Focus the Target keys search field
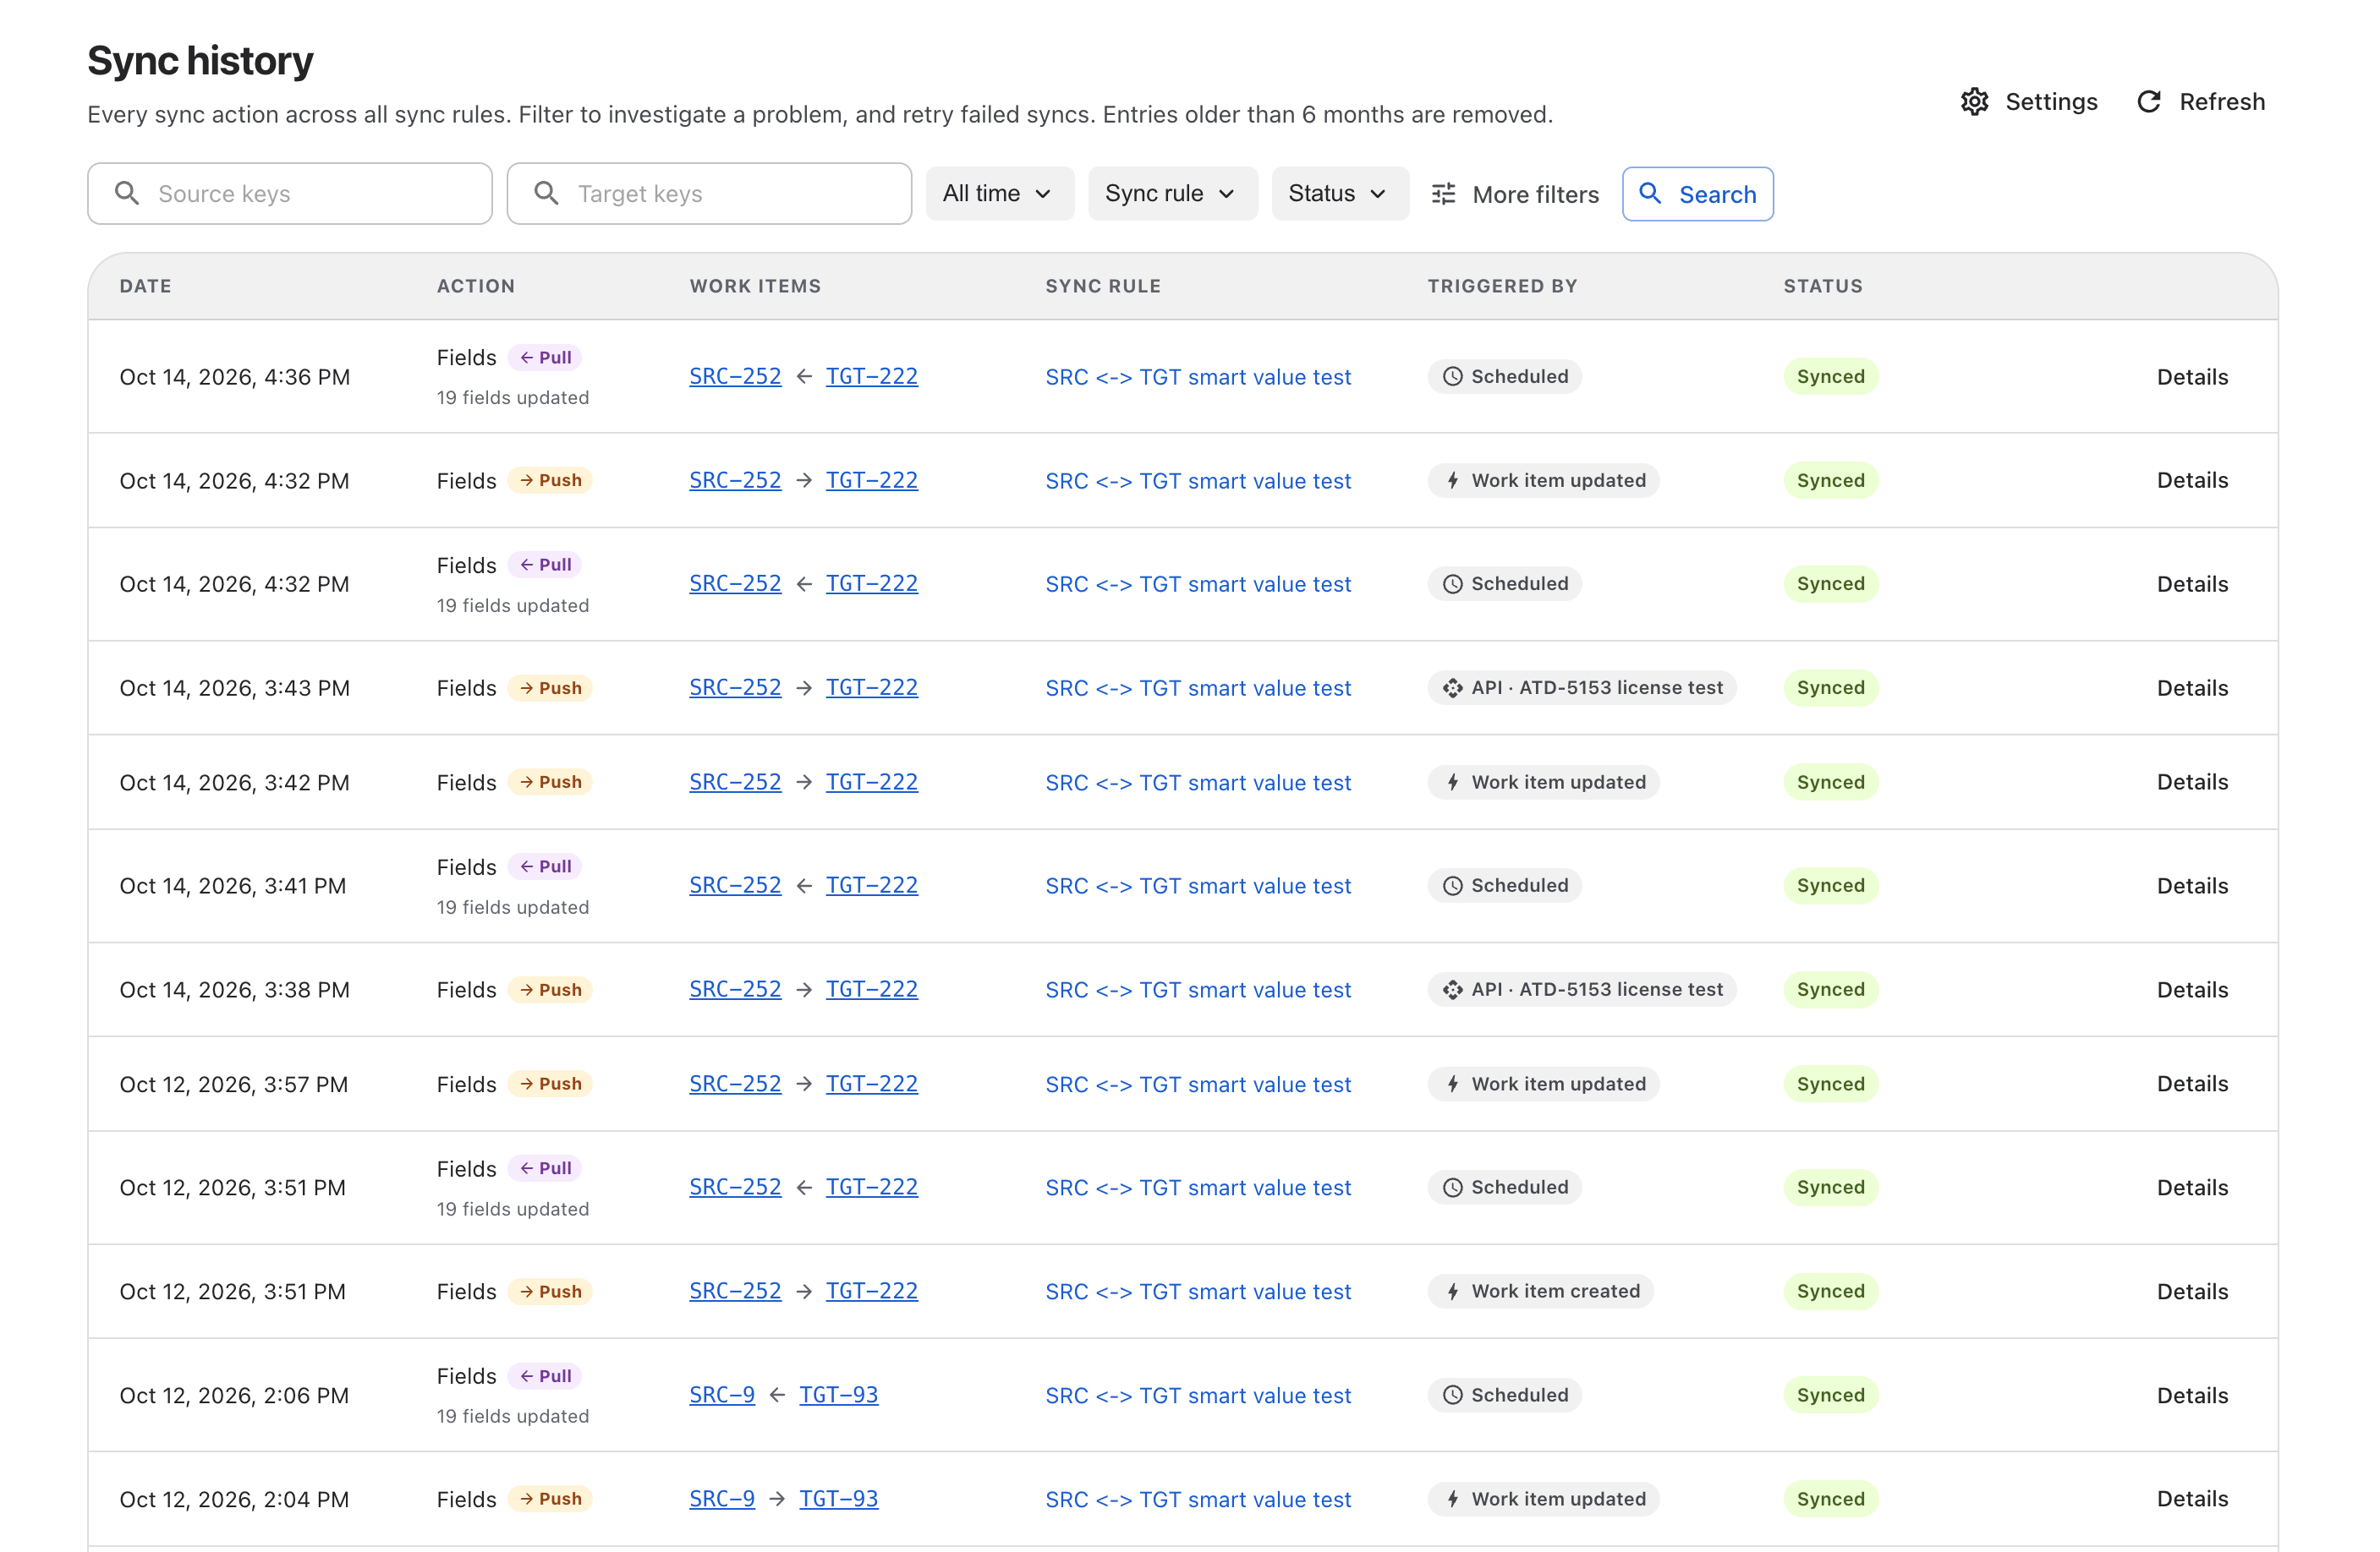The width and height of the screenshot is (2380, 1552). pos(709,194)
